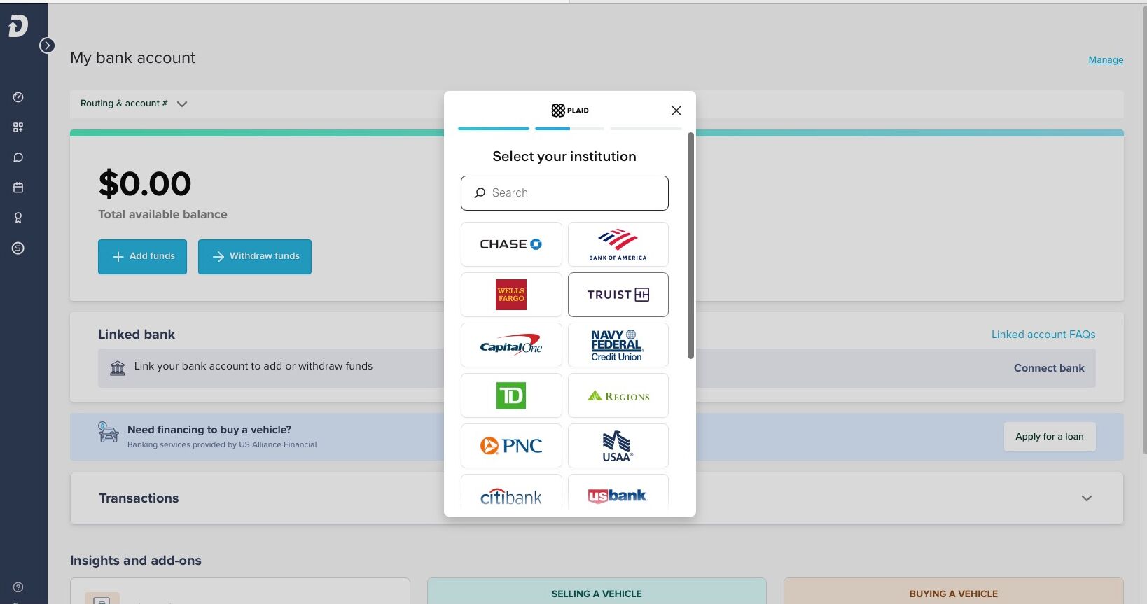Open the speedometer dashboard sidebar icon

click(18, 97)
